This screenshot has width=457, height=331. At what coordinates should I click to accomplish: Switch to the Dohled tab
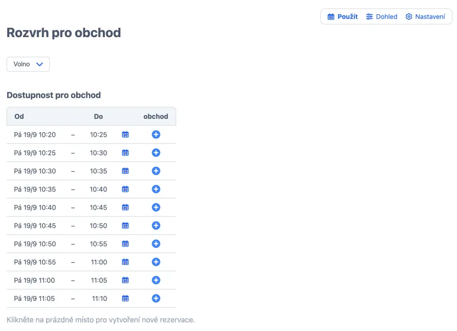click(x=382, y=17)
